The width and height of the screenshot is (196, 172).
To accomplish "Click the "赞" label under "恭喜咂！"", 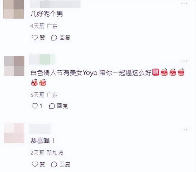I will click(42, 164).
